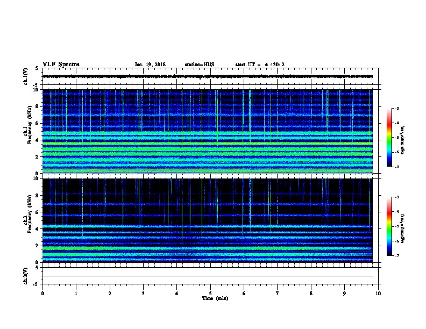
Task: Click the "station=HUS" header label
Action: (200, 65)
